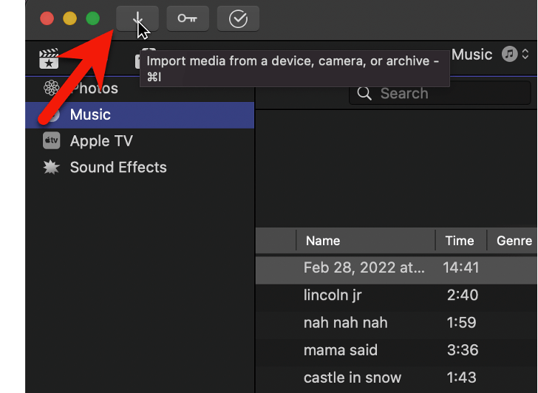Click in the Search field
This screenshot has height=393, width=538.
[440, 93]
